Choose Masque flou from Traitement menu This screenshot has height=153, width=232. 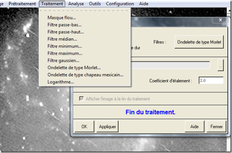tap(62, 17)
